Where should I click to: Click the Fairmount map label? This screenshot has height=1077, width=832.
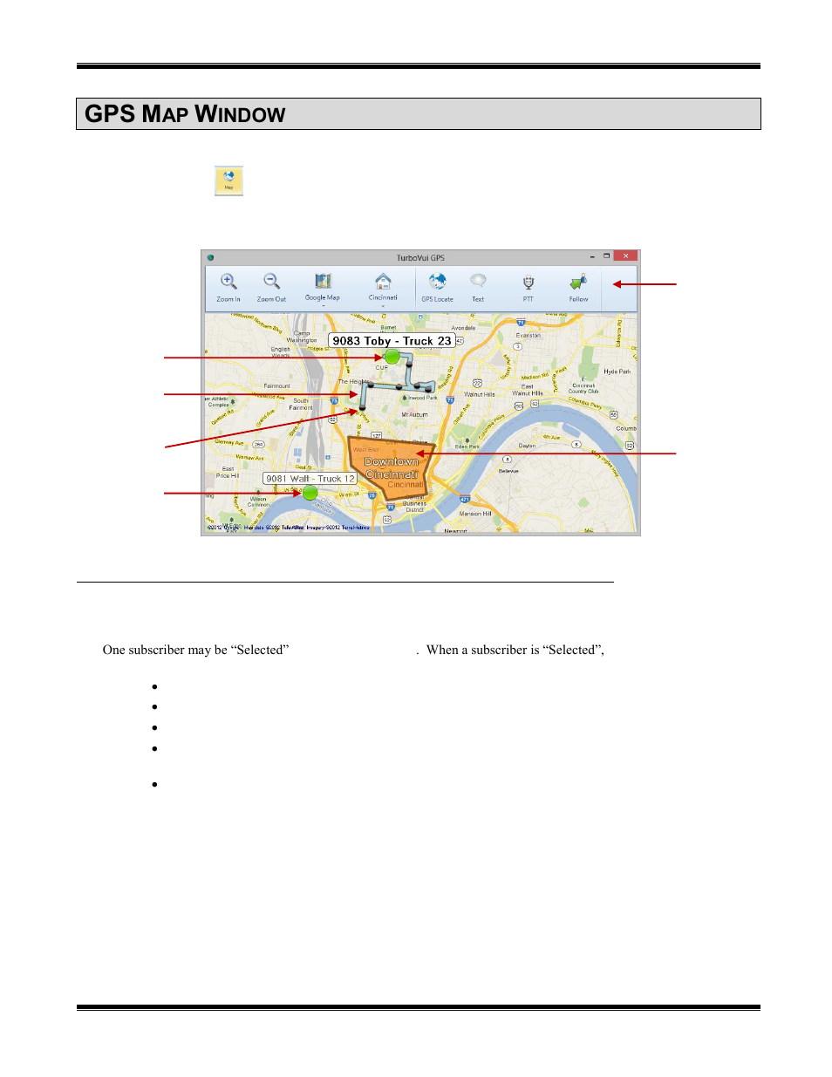[x=277, y=385]
